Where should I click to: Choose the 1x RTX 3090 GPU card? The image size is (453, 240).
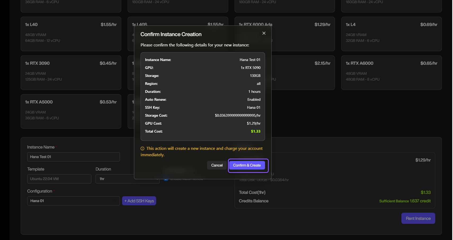pos(71,72)
